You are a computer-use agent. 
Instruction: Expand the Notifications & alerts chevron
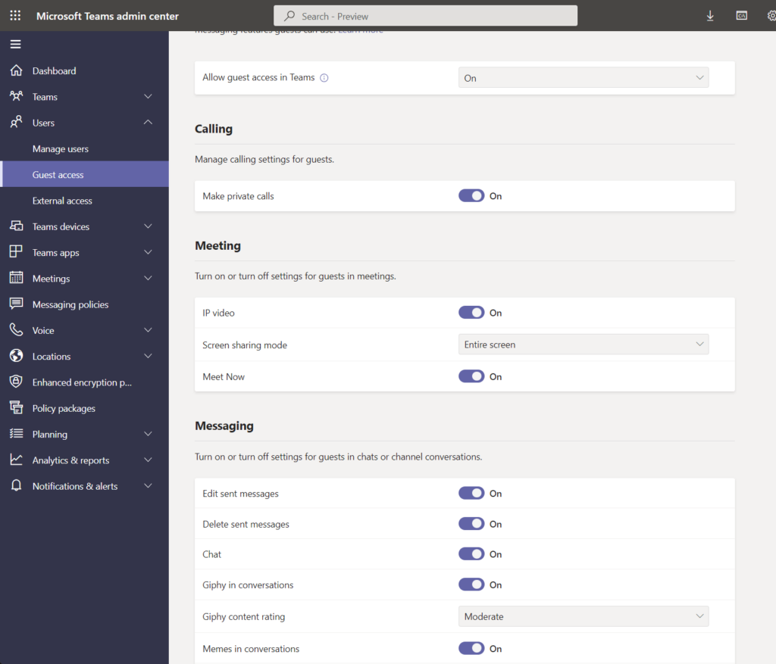pyautogui.click(x=148, y=485)
